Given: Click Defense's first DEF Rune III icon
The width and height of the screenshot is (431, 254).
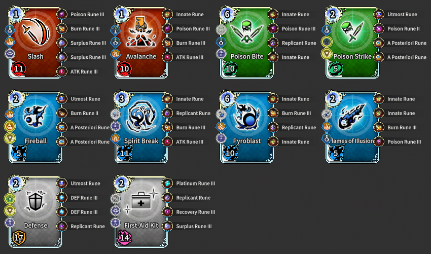Looking at the screenshot, I should click(61, 198).
